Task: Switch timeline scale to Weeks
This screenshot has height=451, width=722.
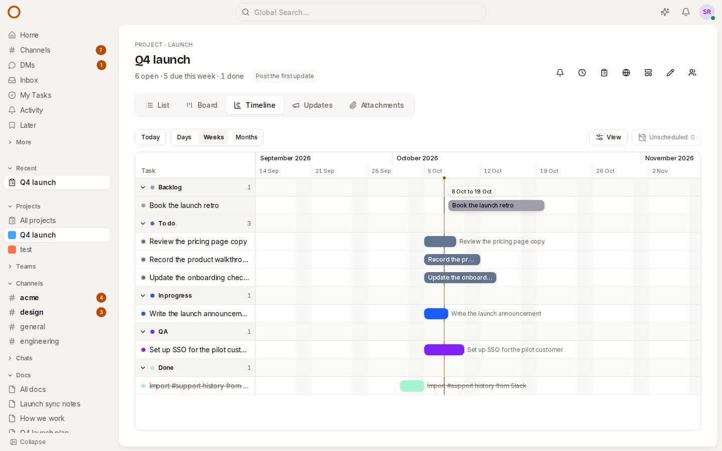Action: point(214,137)
